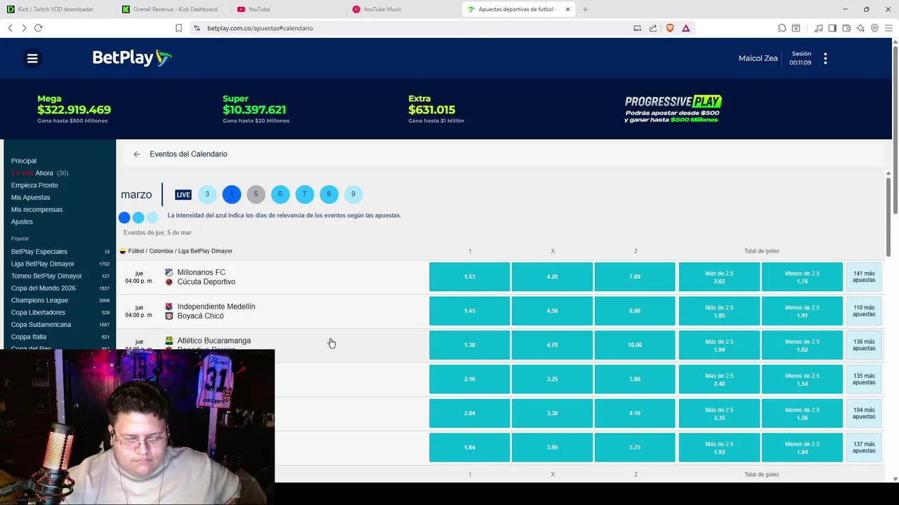The width and height of the screenshot is (899, 505).
Task: Pick Menos de 2.5 at 1.91
Action: [x=802, y=311]
